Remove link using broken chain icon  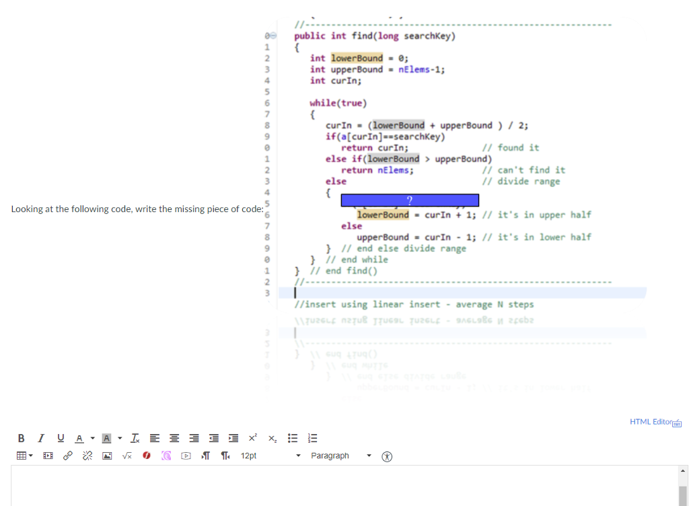point(87,456)
